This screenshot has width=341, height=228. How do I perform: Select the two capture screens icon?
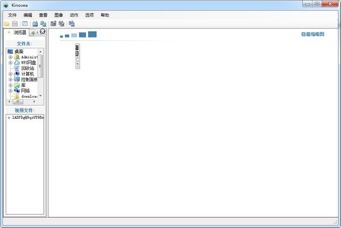click(61, 23)
